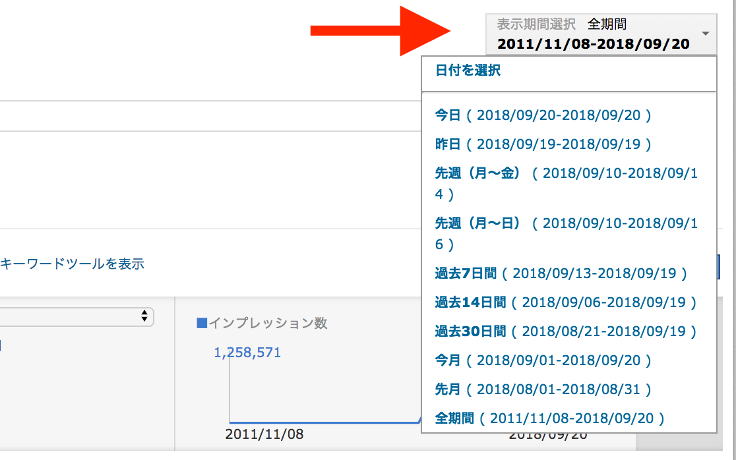The width and height of the screenshot is (736, 460).
Task: Click the 1,258,571 axis value
Action: 247,353
